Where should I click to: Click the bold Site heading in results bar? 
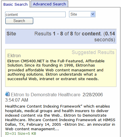tap(11, 34)
